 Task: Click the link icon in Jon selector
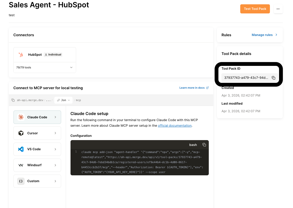[58, 100]
